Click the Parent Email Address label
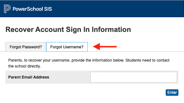Image resolution: width=184 pixels, height=103 pixels. 29,77
